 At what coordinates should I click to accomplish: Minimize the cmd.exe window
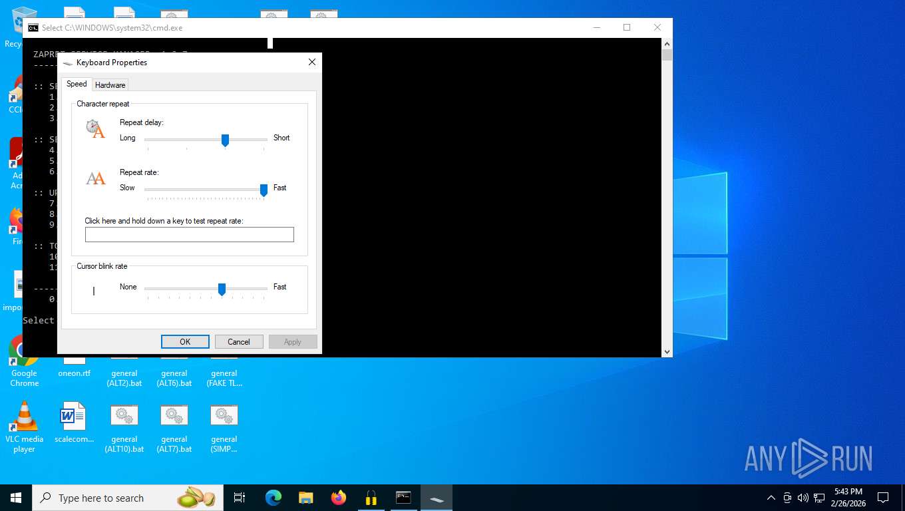(x=597, y=27)
